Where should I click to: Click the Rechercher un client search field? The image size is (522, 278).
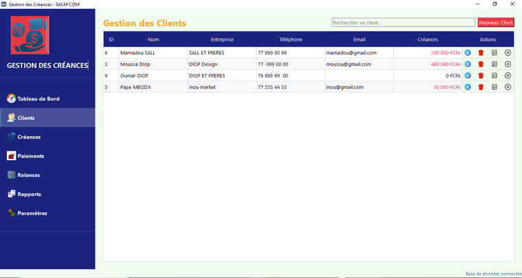[403, 23]
